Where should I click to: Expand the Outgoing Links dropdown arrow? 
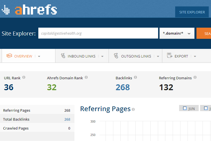pyautogui.click(x=158, y=56)
